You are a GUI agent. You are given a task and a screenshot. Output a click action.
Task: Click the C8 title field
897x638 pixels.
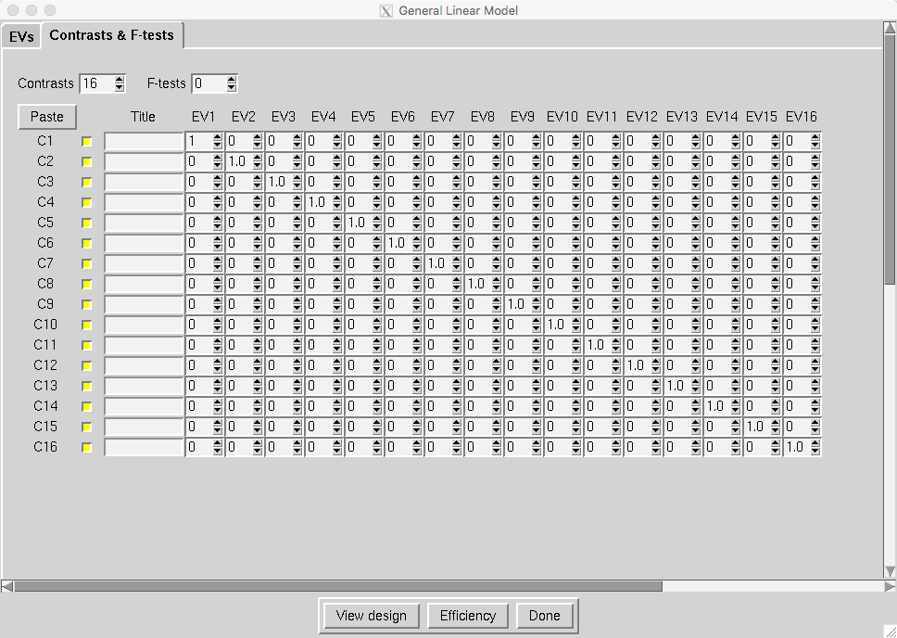145,284
